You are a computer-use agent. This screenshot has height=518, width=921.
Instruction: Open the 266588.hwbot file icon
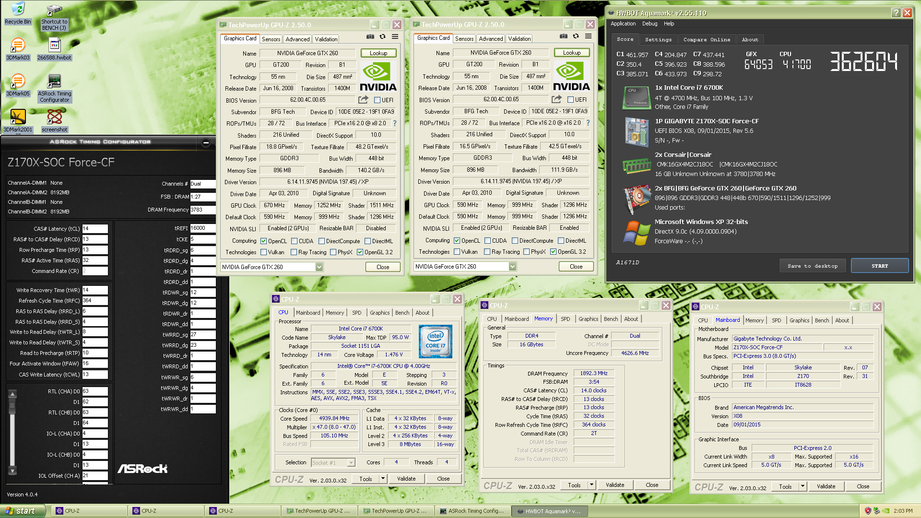point(54,48)
